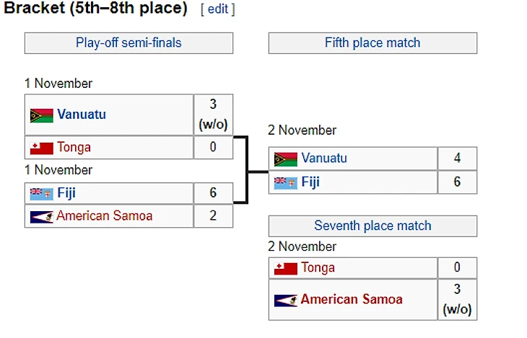Screen dimensions: 527x338
Task: Click the Vanuatu flag in the fifth place match
Action: (286, 159)
